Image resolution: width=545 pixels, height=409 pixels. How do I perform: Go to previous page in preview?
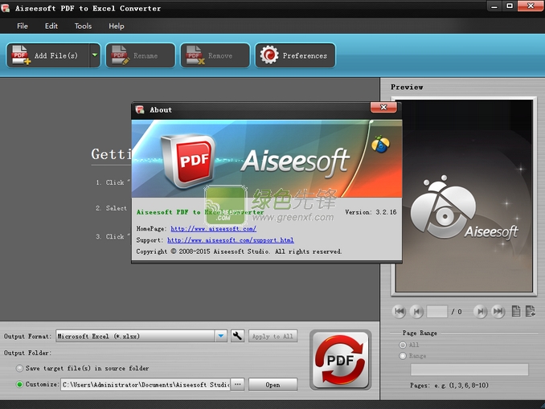(x=416, y=311)
